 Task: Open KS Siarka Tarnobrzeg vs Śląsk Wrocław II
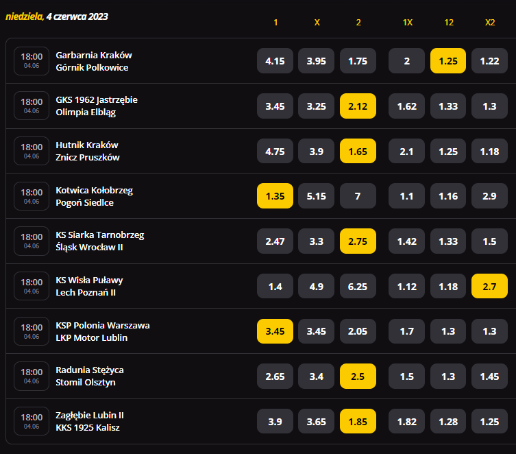coord(100,241)
